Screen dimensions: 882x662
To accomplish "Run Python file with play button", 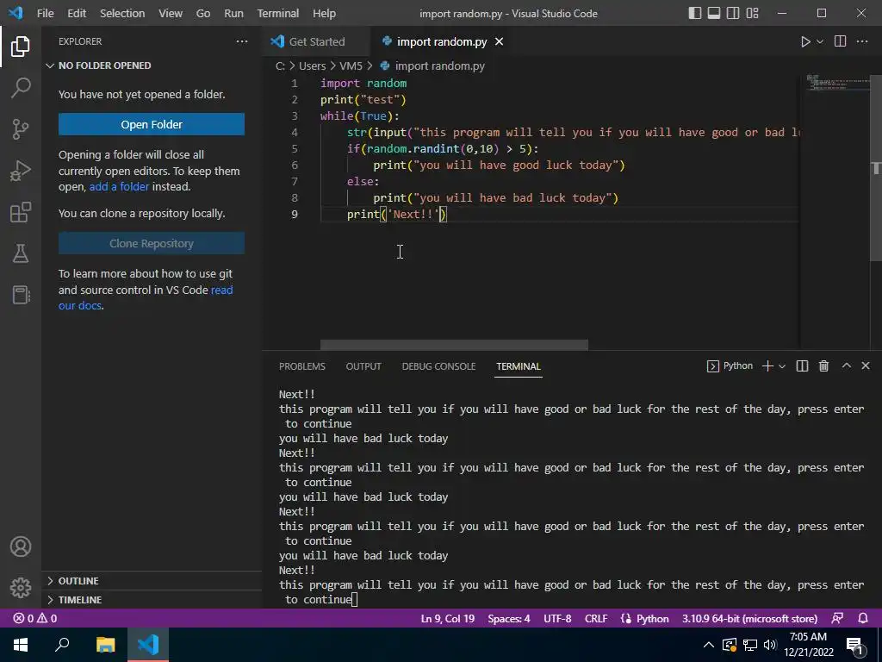I will pos(805,41).
